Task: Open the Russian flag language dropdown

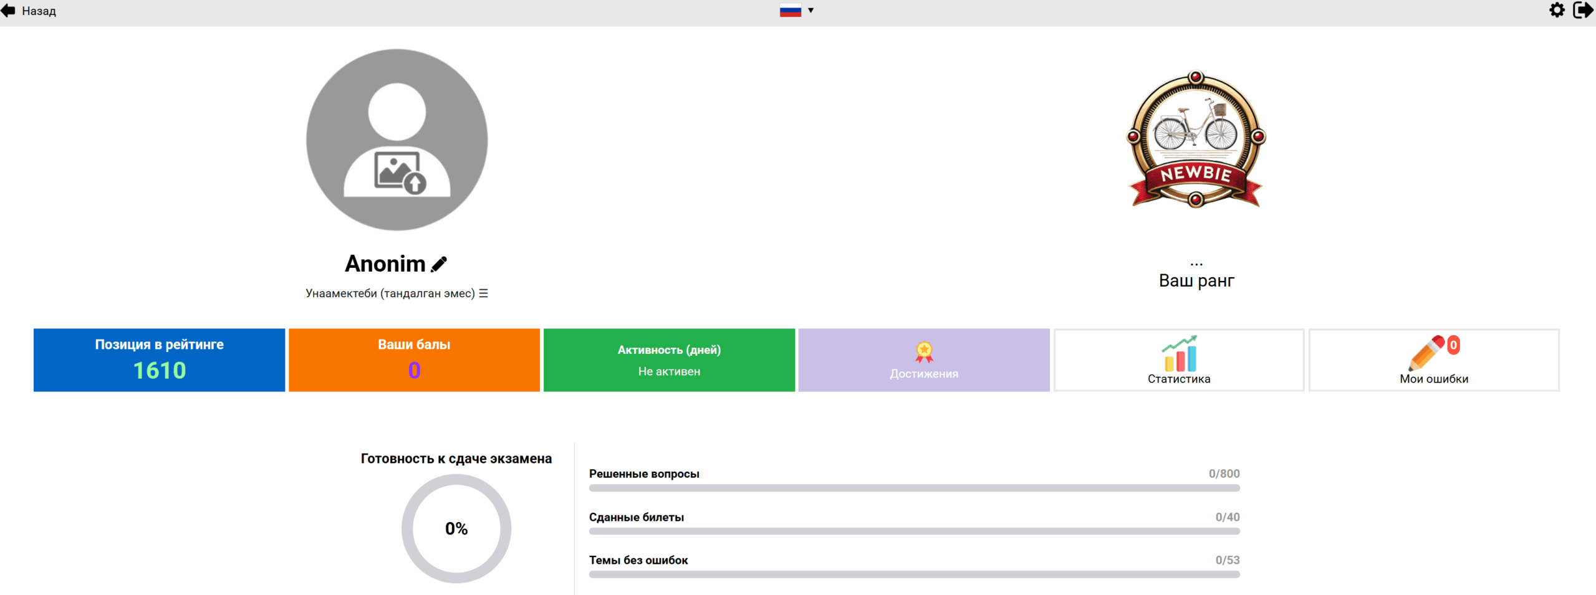Action: (x=790, y=11)
